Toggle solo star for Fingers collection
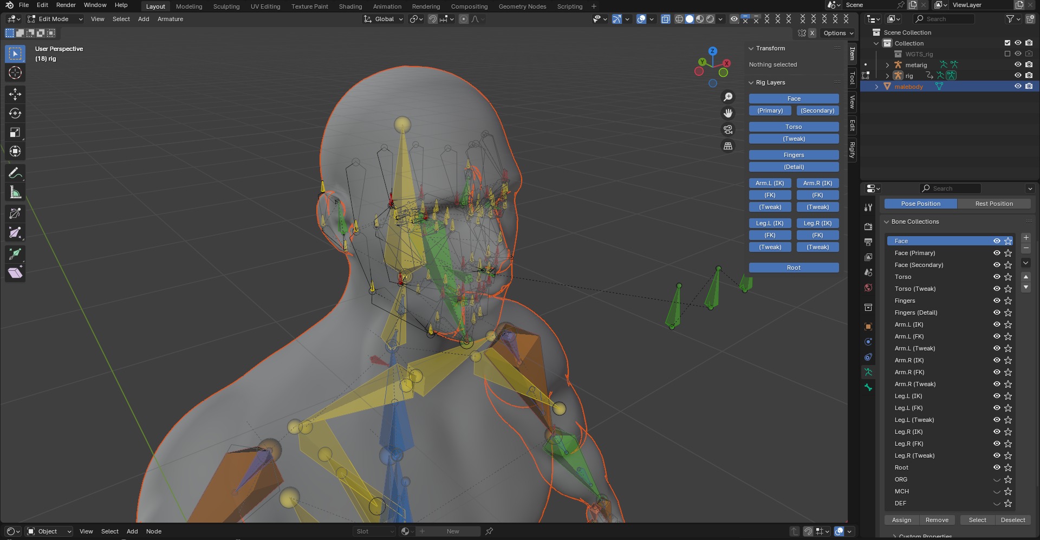The width and height of the screenshot is (1040, 540). click(x=1008, y=301)
